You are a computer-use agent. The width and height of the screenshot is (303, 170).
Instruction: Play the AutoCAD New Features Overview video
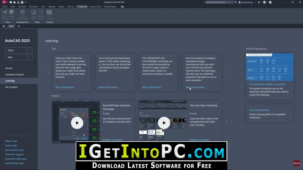click(77, 123)
